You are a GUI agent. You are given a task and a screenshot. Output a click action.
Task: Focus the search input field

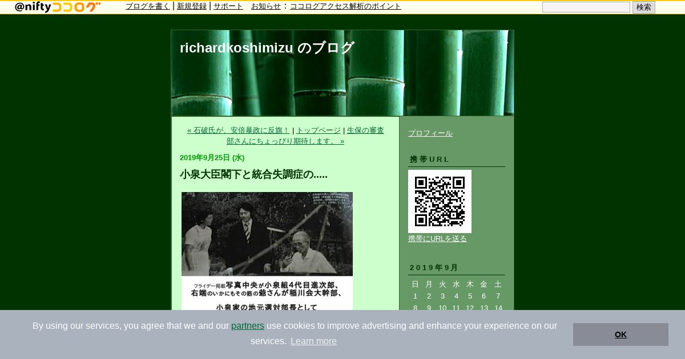pos(586,7)
